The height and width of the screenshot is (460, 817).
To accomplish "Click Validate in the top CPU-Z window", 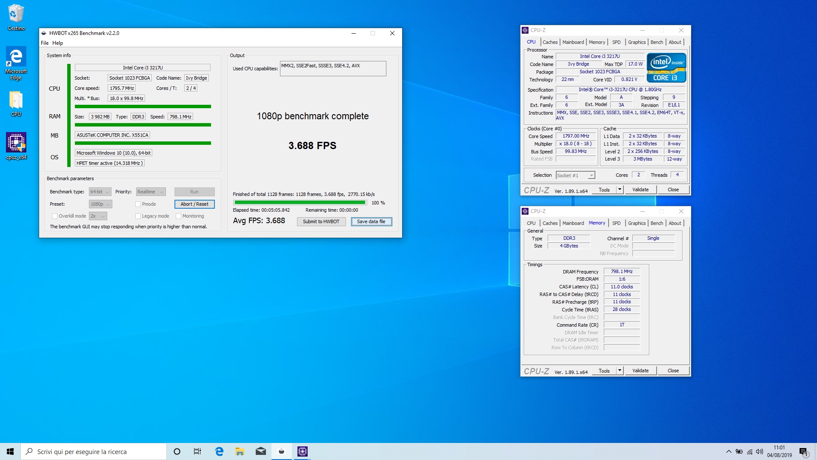I will (x=640, y=190).
